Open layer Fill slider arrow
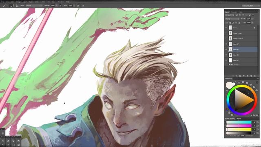The width and height of the screenshot is (261, 147). pyautogui.click(x=252, y=23)
